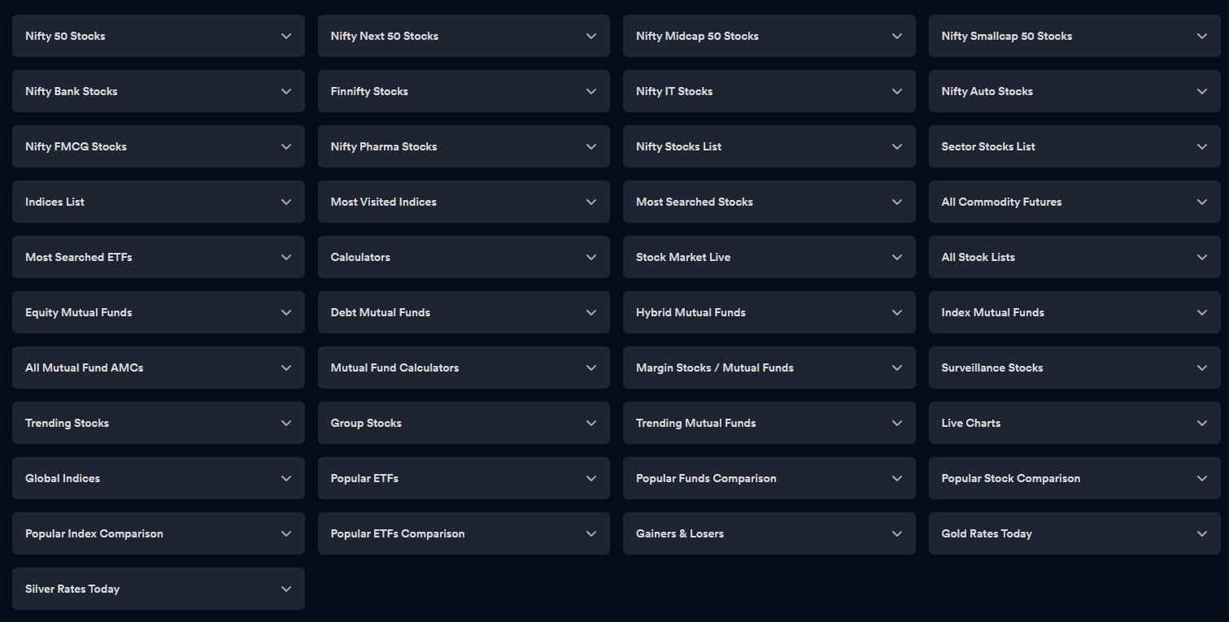Screen dimensions: 1229x622
Task: Click the Finnifty Stocks chevron icon
Action: (591, 91)
